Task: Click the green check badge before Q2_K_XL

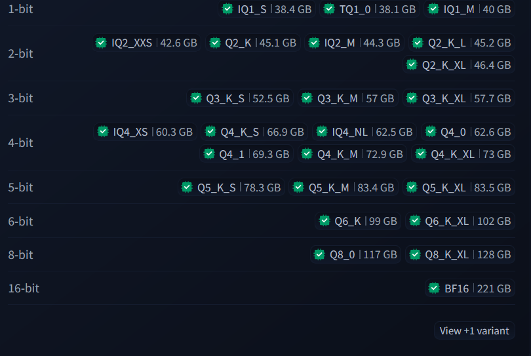Action: (x=412, y=65)
